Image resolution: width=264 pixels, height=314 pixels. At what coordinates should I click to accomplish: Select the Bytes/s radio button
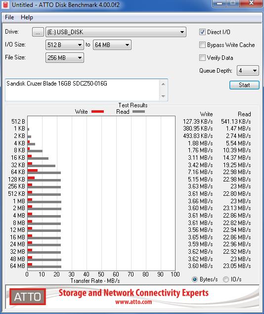tap(195, 279)
